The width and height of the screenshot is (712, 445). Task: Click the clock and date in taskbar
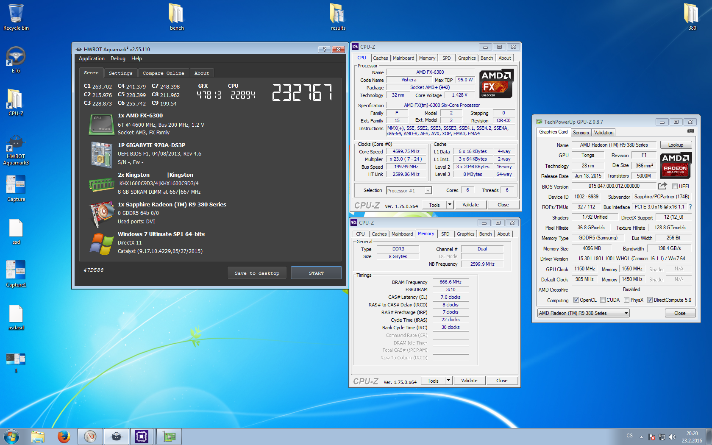pos(692,437)
